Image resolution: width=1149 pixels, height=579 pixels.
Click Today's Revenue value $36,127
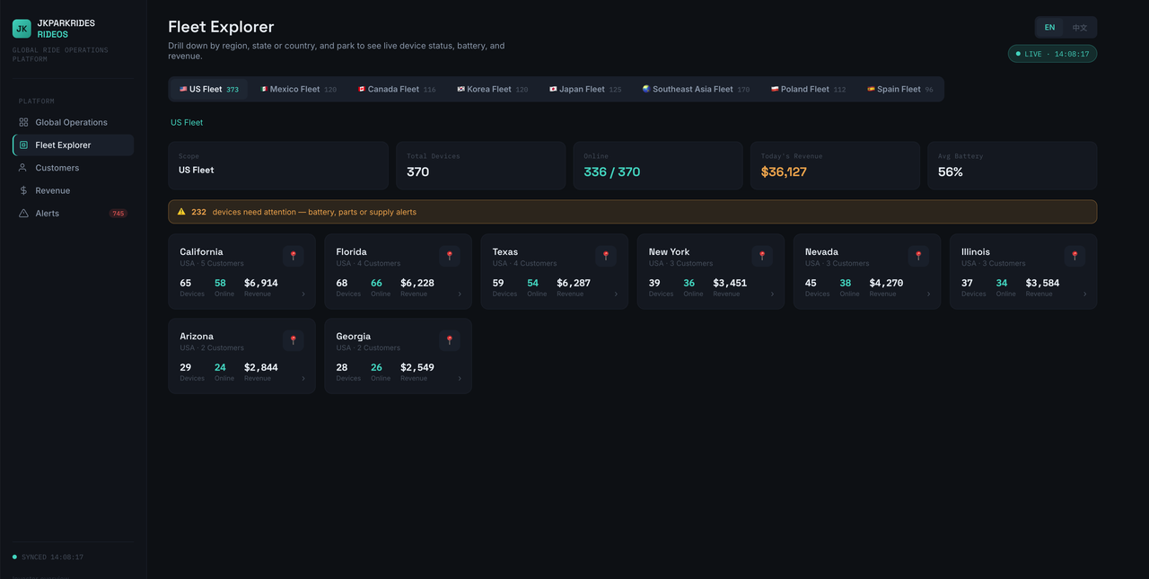pos(784,171)
